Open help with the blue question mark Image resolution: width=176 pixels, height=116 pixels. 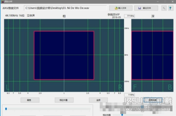pos(170,8)
